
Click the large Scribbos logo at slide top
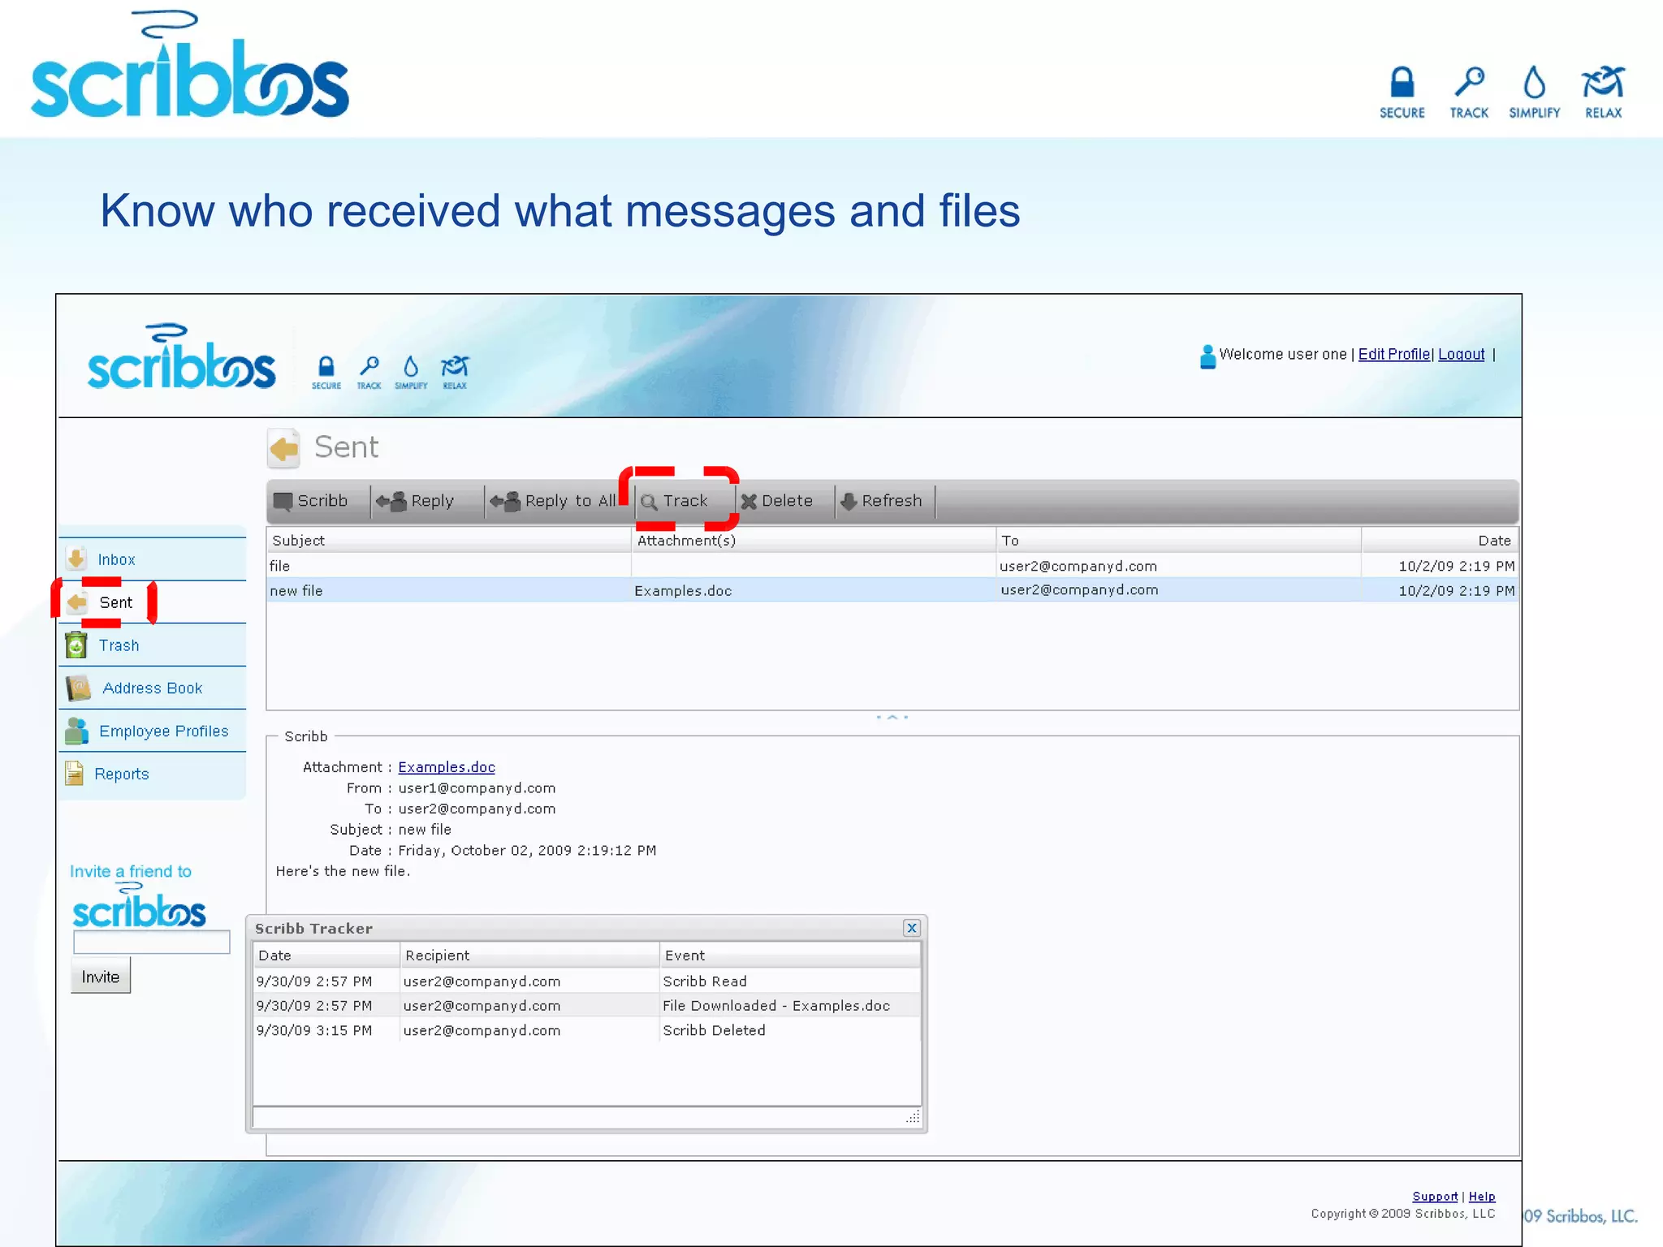(x=190, y=64)
